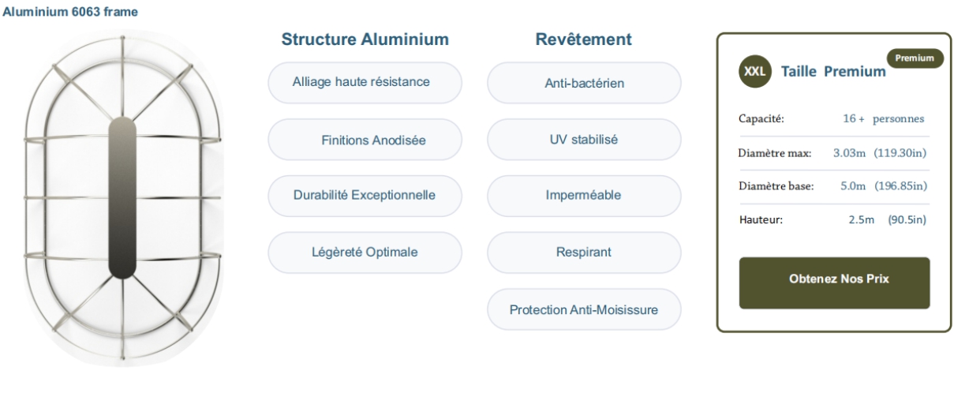Select the Durabilité Exceptionnelle pill
The width and height of the screenshot is (954, 393).
point(365,196)
